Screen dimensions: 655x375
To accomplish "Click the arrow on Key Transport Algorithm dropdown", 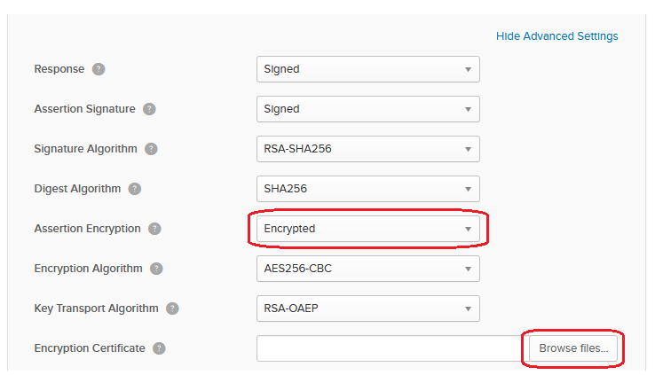I will pyautogui.click(x=468, y=309).
